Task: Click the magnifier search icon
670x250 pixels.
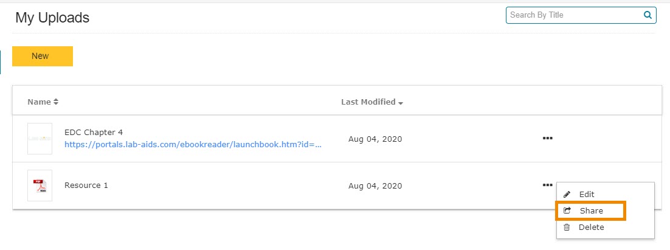Action: (x=648, y=15)
